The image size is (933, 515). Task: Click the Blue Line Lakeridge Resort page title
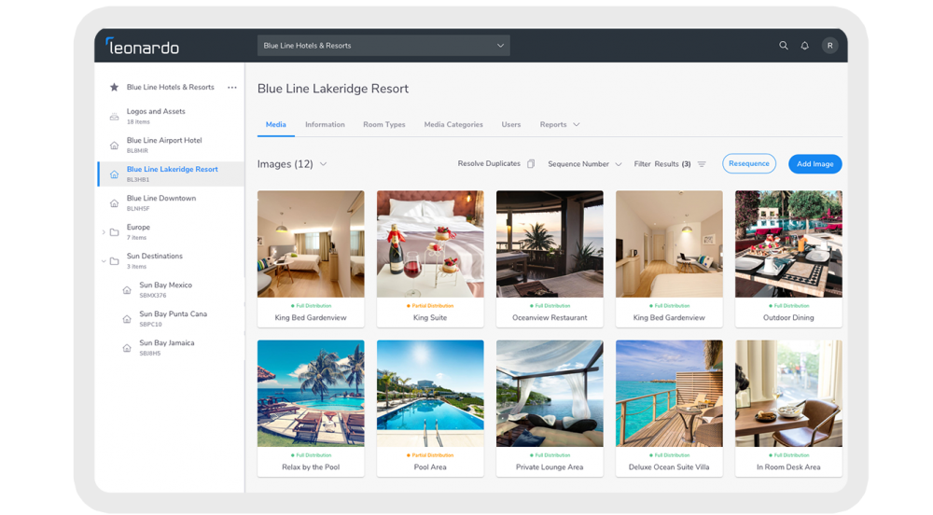tap(333, 89)
